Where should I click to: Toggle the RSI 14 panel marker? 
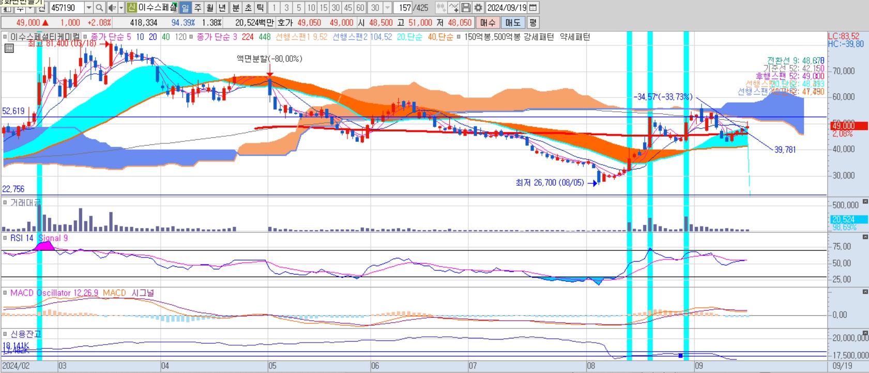point(5,238)
